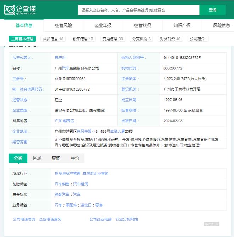Open legal representative 曾庆洪 link
This screenshot has height=237, width=234.
(x=60, y=58)
